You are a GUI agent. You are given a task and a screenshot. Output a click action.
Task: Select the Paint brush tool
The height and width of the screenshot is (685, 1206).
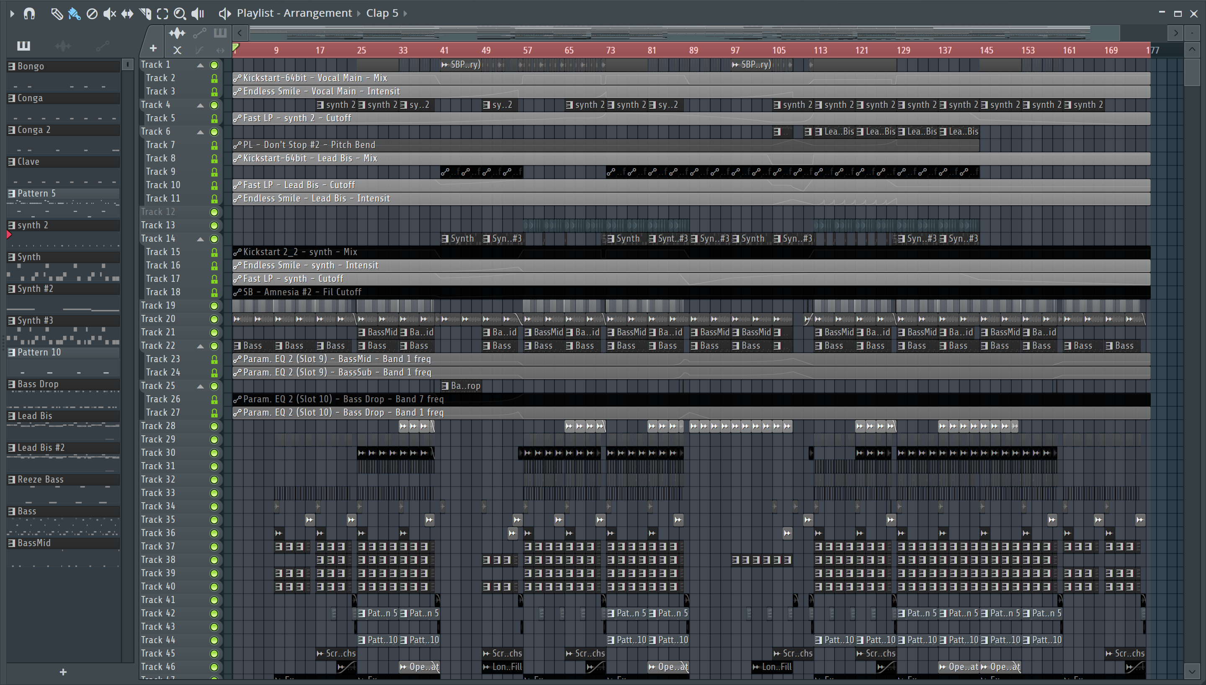74,14
